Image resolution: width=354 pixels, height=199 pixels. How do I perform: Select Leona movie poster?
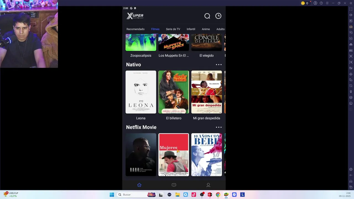[141, 92]
